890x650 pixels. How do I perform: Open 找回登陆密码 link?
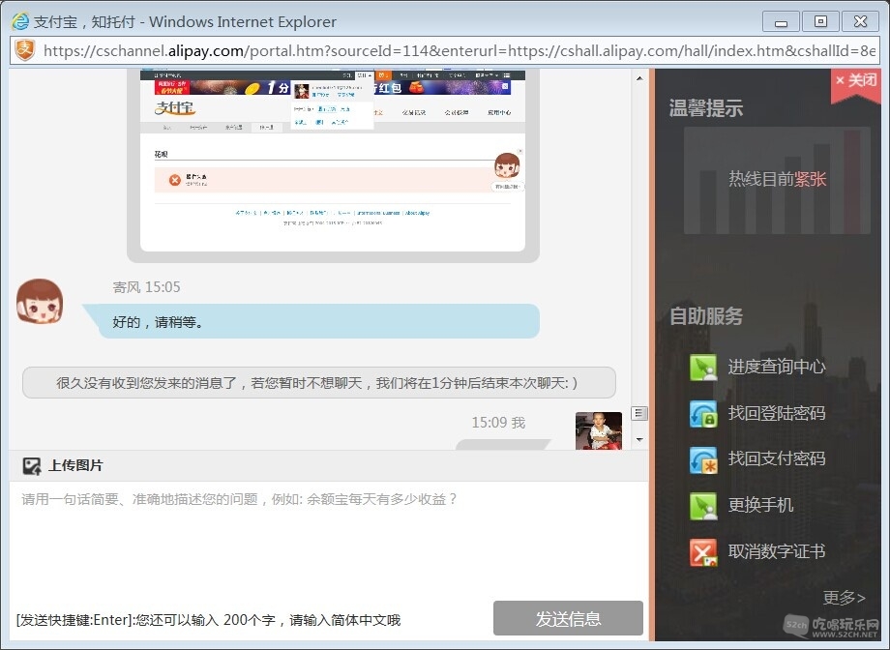[x=777, y=413]
